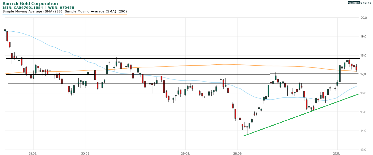
Task: Toggle the Simple Moving Average (38) legend label
Action: click(x=32, y=11)
